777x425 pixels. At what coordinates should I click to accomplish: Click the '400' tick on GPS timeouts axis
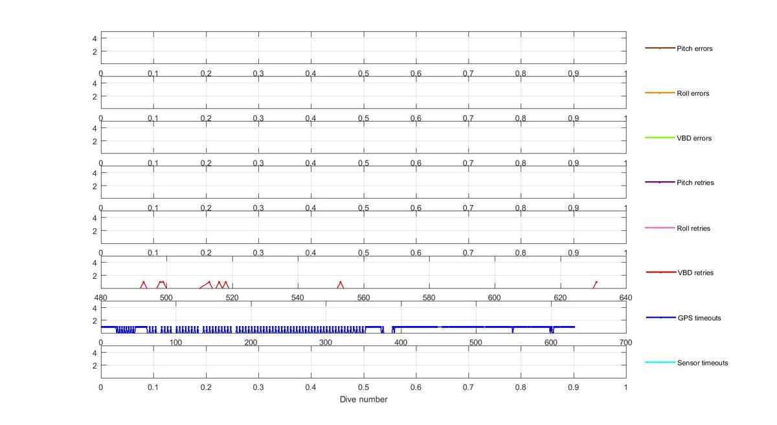(401, 342)
